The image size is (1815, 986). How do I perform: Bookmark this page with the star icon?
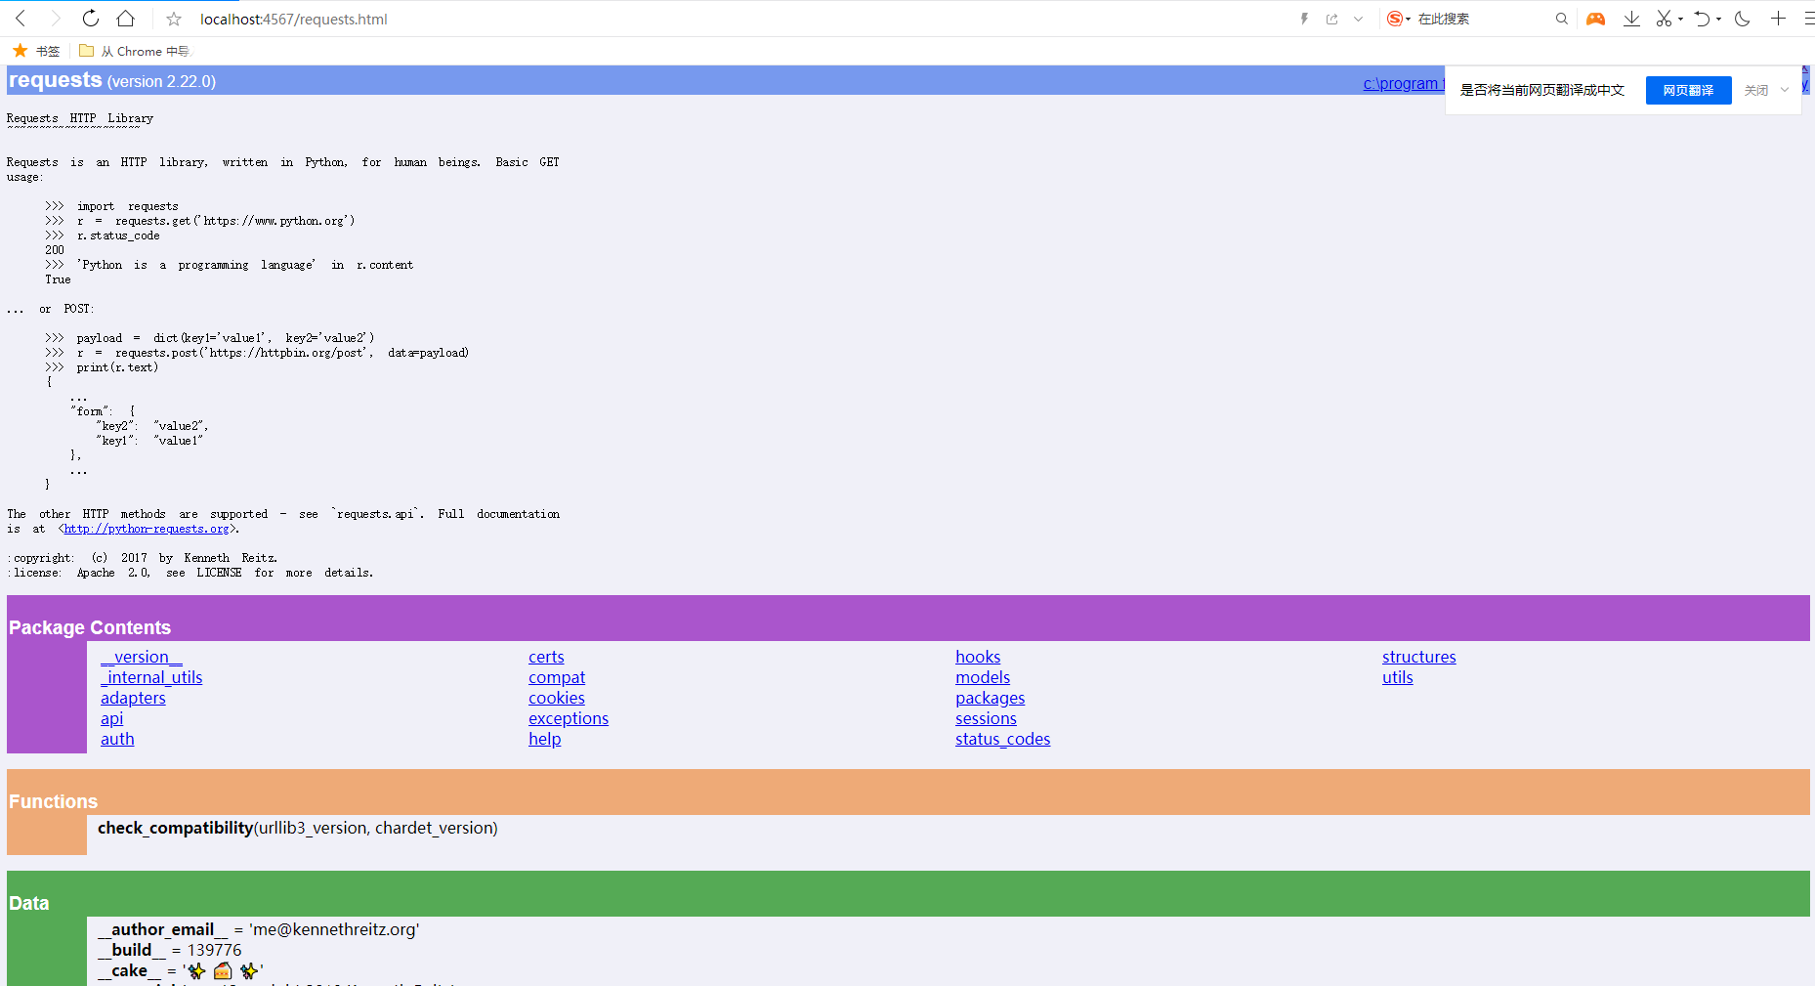click(174, 19)
